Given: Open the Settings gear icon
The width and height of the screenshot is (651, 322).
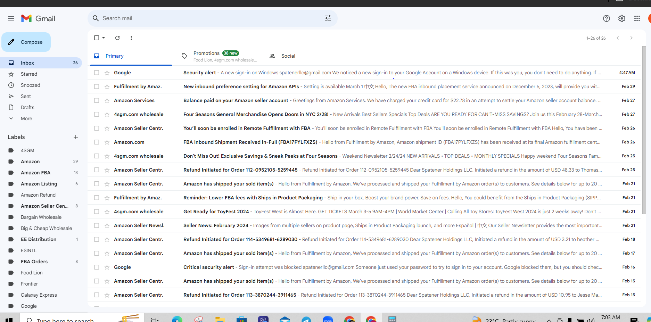Looking at the screenshot, I should (622, 18).
